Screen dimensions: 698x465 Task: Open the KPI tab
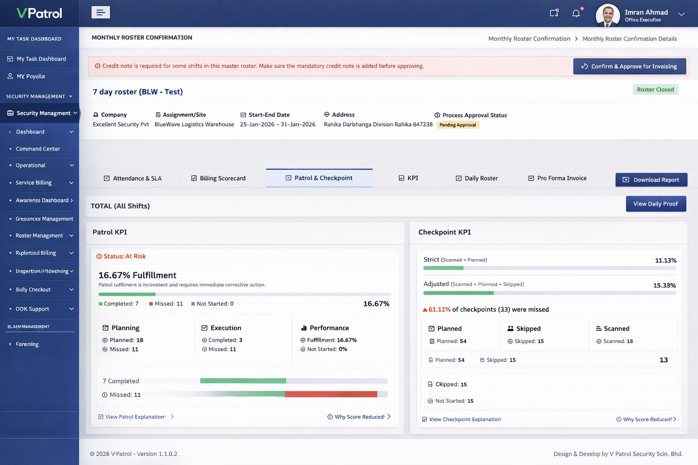pos(408,178)
